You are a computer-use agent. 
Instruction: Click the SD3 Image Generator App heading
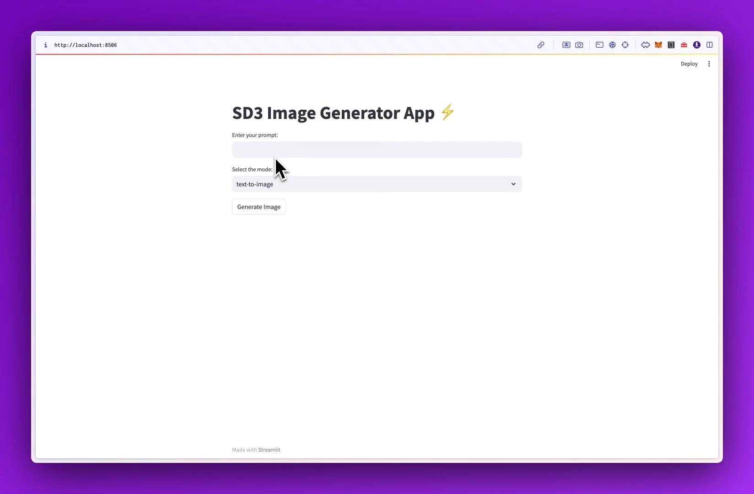333,113
